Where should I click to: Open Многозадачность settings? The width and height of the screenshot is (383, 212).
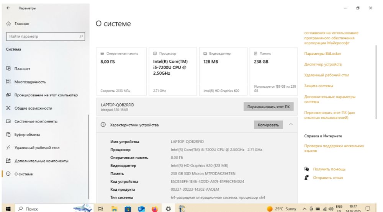(x=26, y=82)
